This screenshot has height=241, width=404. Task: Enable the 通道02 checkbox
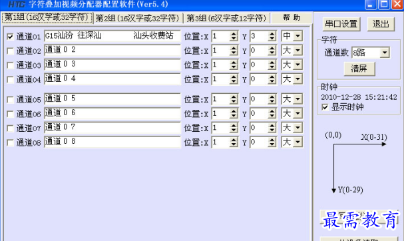10,51
